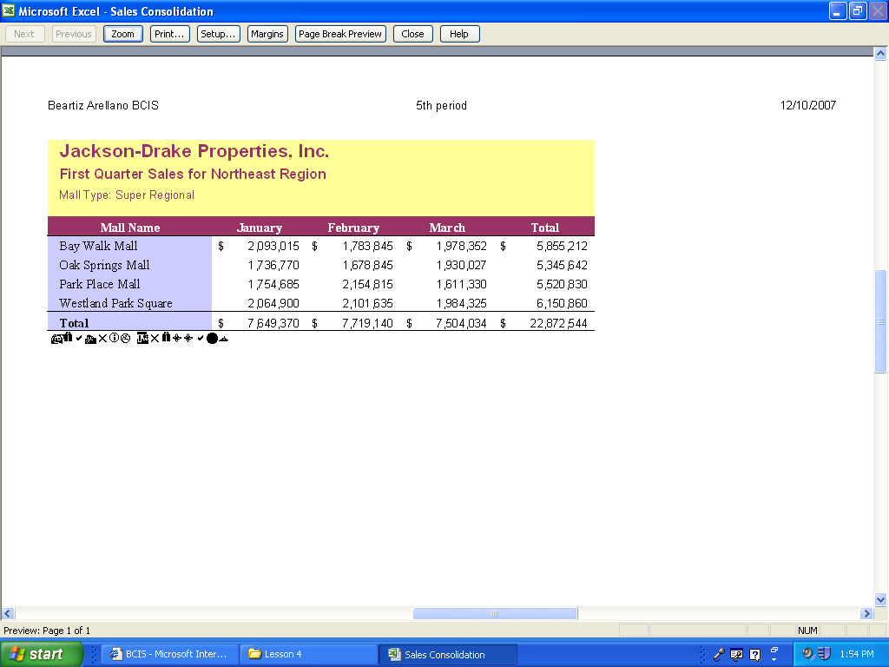
Task: Open the Setup dialog
Action: click(218, 34)
